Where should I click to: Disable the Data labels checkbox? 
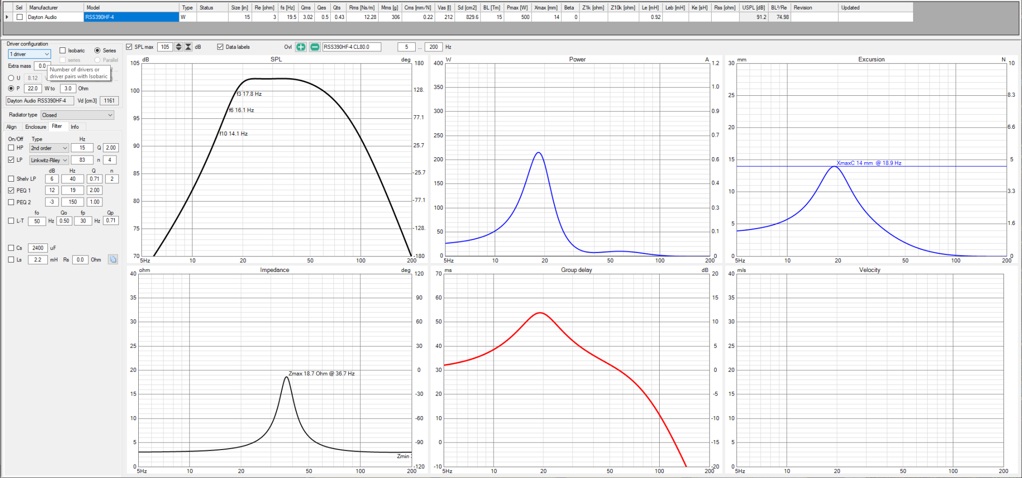[x=220, y=47]
